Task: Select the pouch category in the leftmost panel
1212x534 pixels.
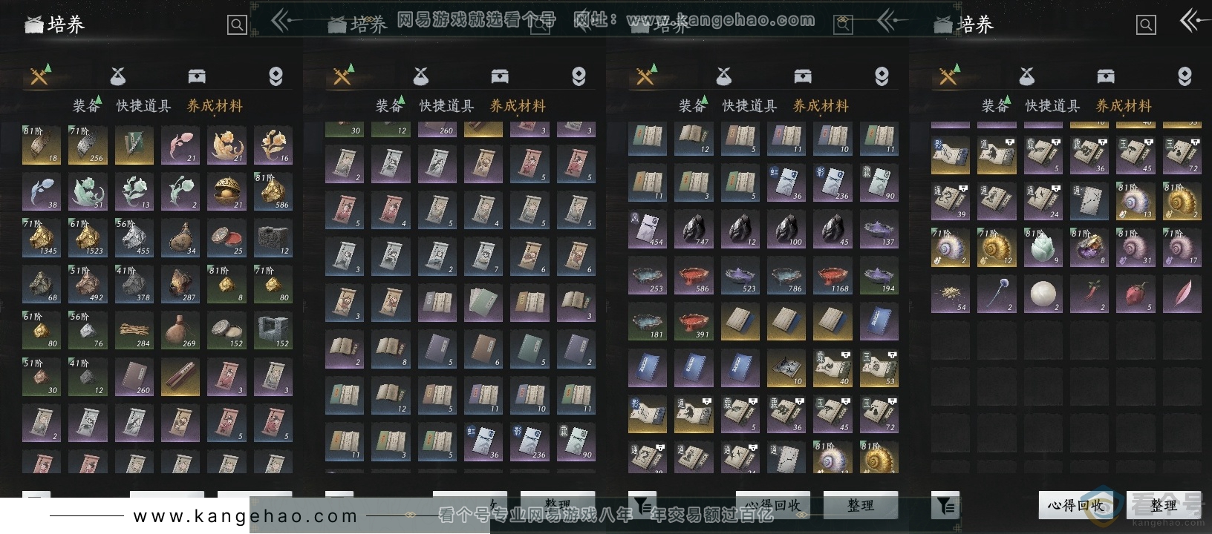Action: (x=118, y=76)
